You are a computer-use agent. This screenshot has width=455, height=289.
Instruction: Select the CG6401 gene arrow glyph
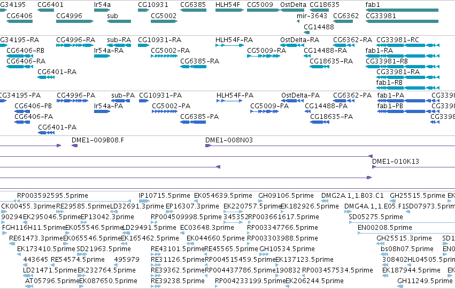[45, 11]
